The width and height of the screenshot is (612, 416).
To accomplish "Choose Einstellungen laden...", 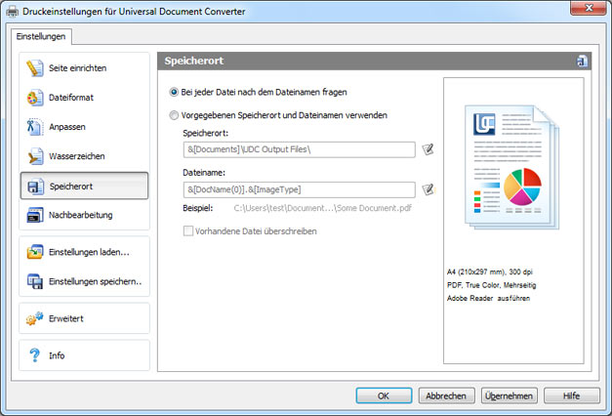I will click(x=84, y=252).
